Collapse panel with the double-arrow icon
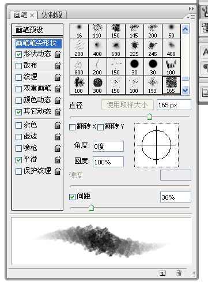Viewport: 208px width, 285px height. point(191,9)
